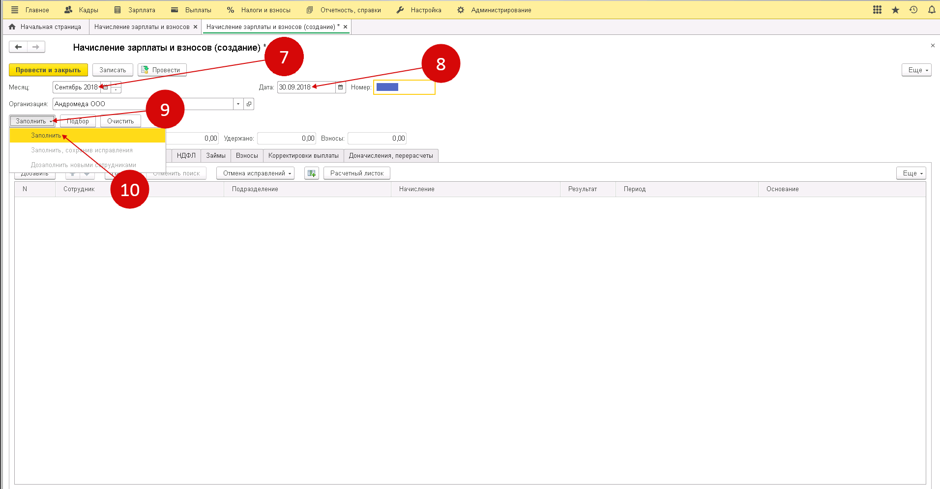
Task: Open the calendar picker in Дата field
Action: (x=340, y=87)
